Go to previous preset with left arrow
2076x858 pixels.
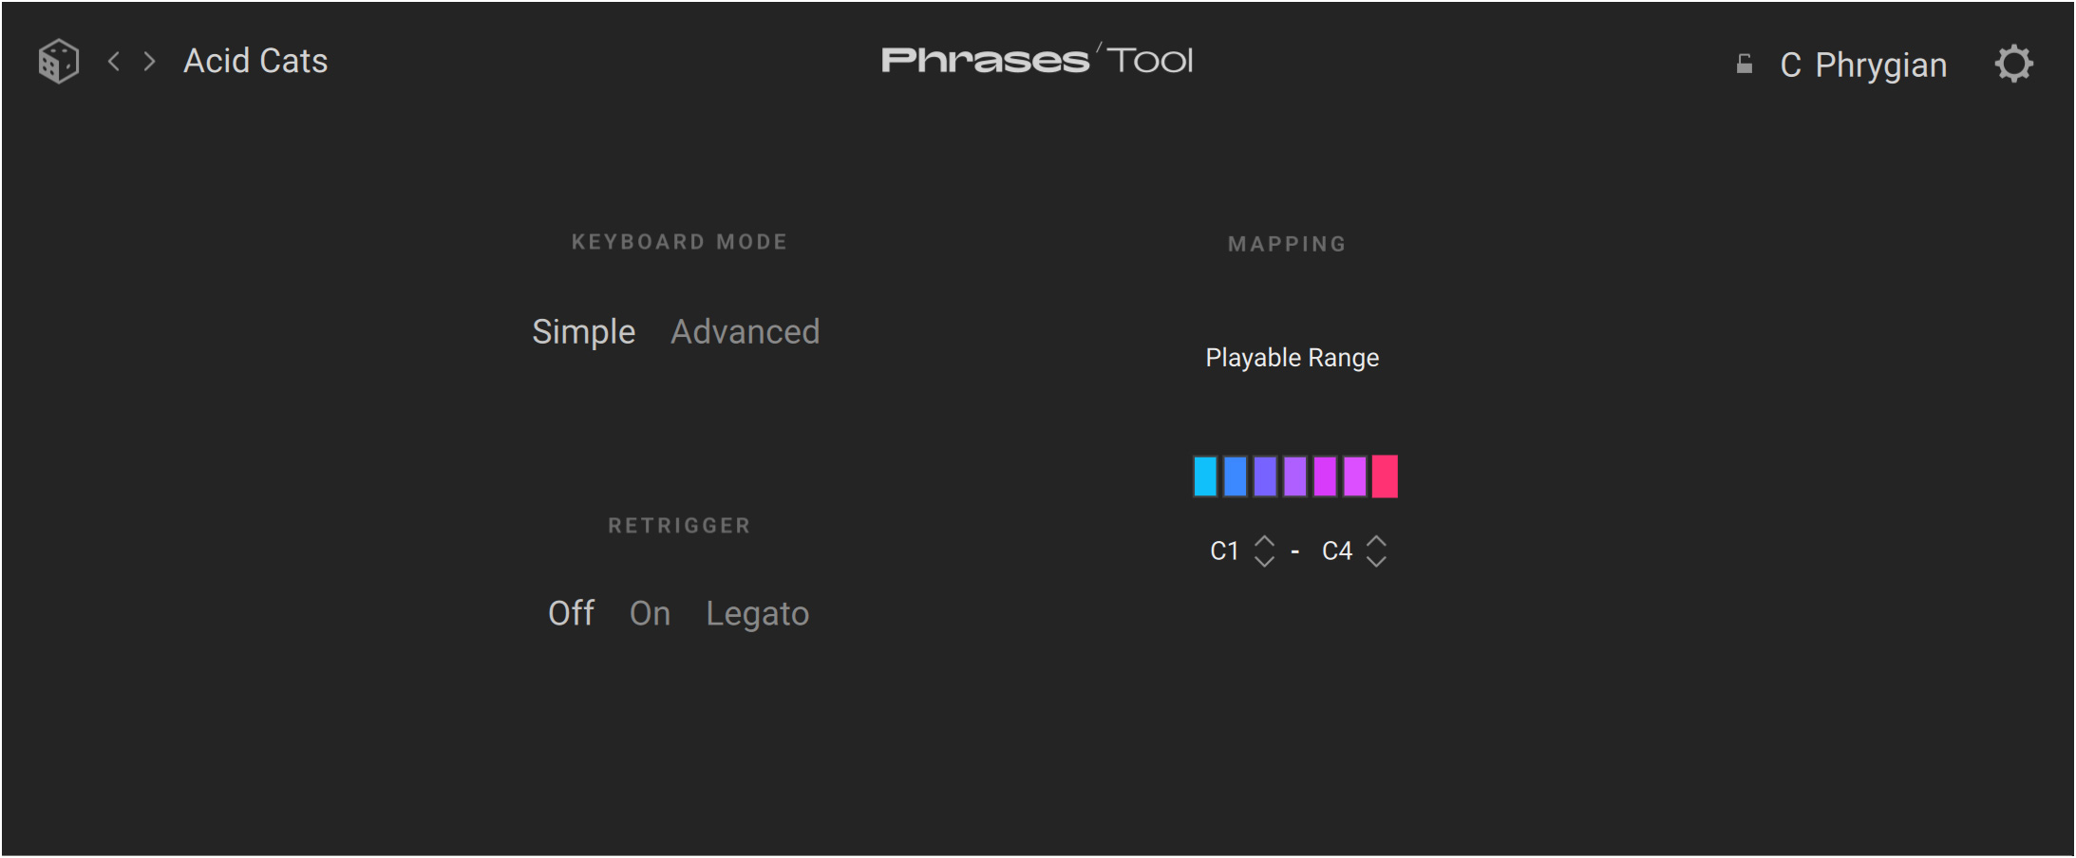coord(114,62)
